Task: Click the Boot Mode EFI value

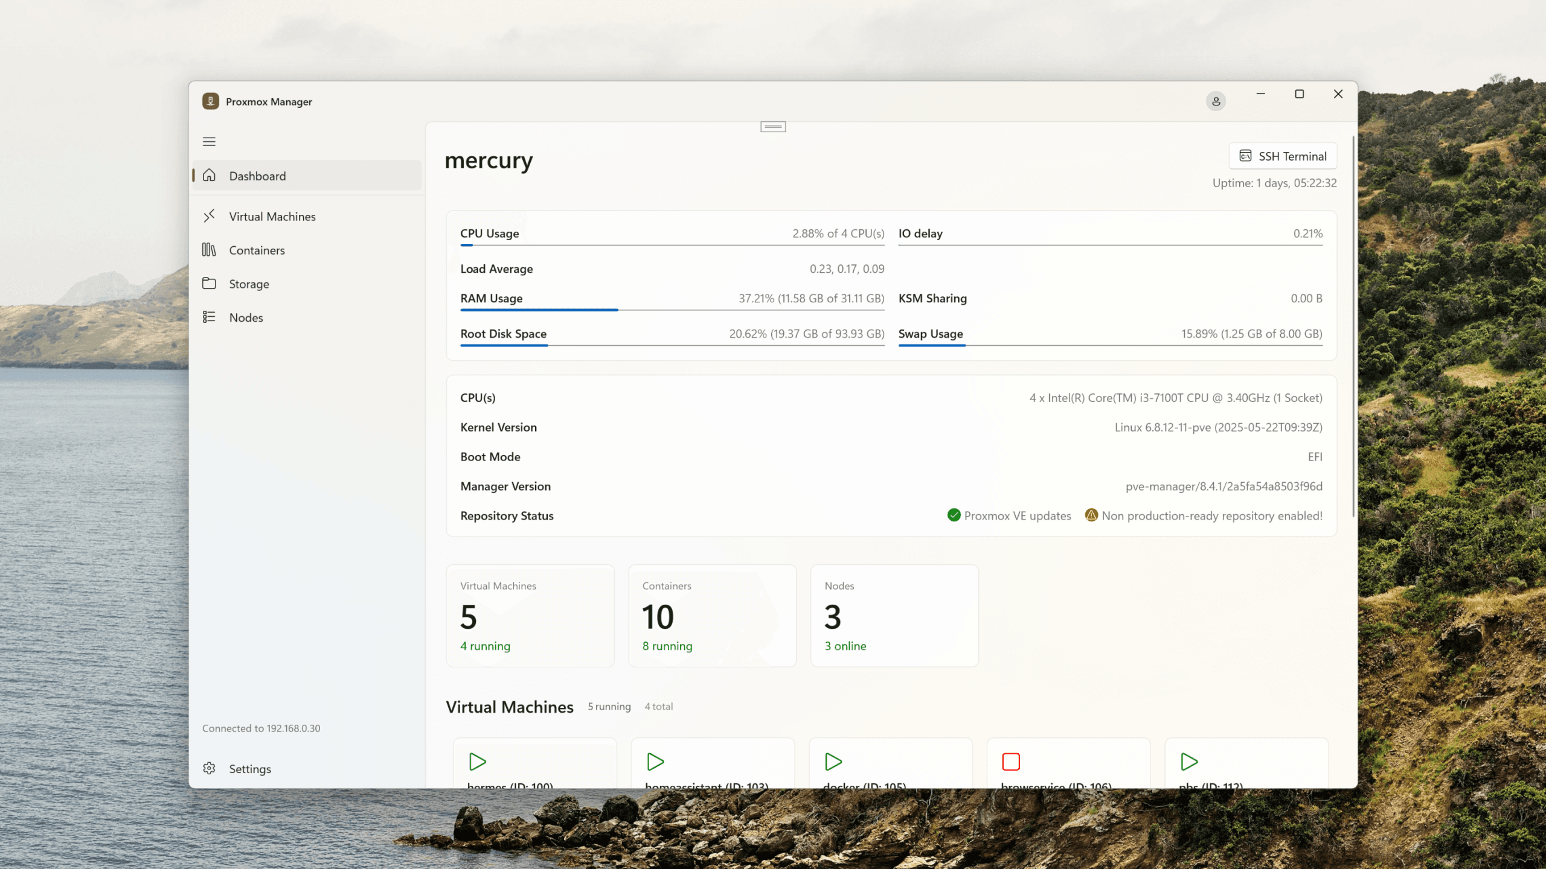Action: tap(1315, 456)
